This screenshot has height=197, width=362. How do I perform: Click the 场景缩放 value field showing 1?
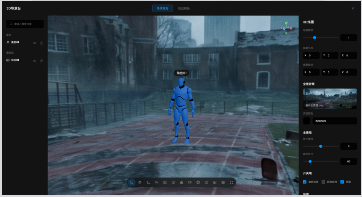tap(349, 38)
